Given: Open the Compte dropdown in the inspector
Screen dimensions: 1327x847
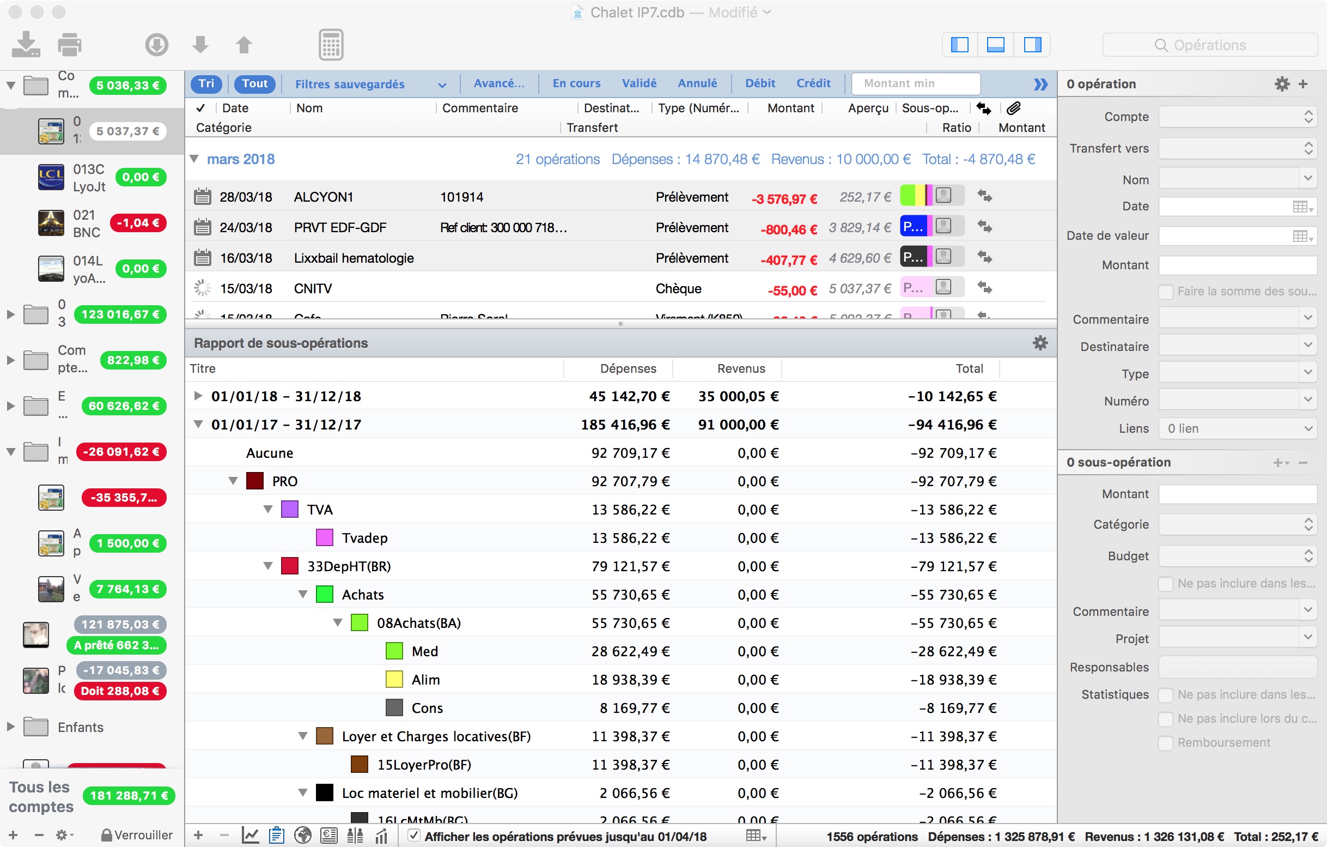Looking at the screenshot, I should point(1238,117).
